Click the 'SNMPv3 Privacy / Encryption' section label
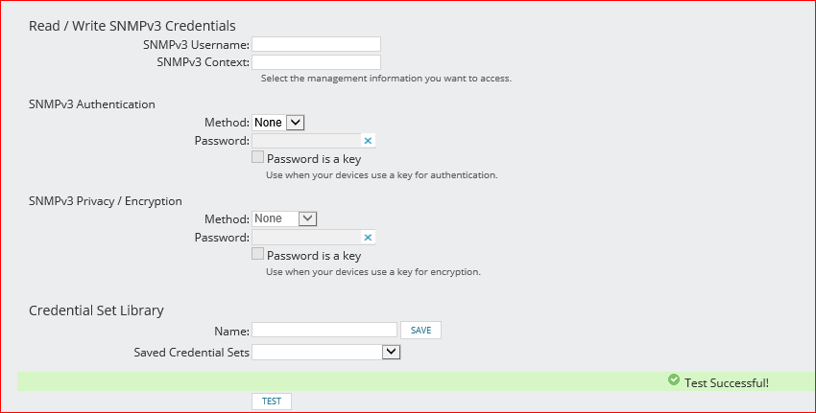816x413 pixels. click(x=106, y=201)
